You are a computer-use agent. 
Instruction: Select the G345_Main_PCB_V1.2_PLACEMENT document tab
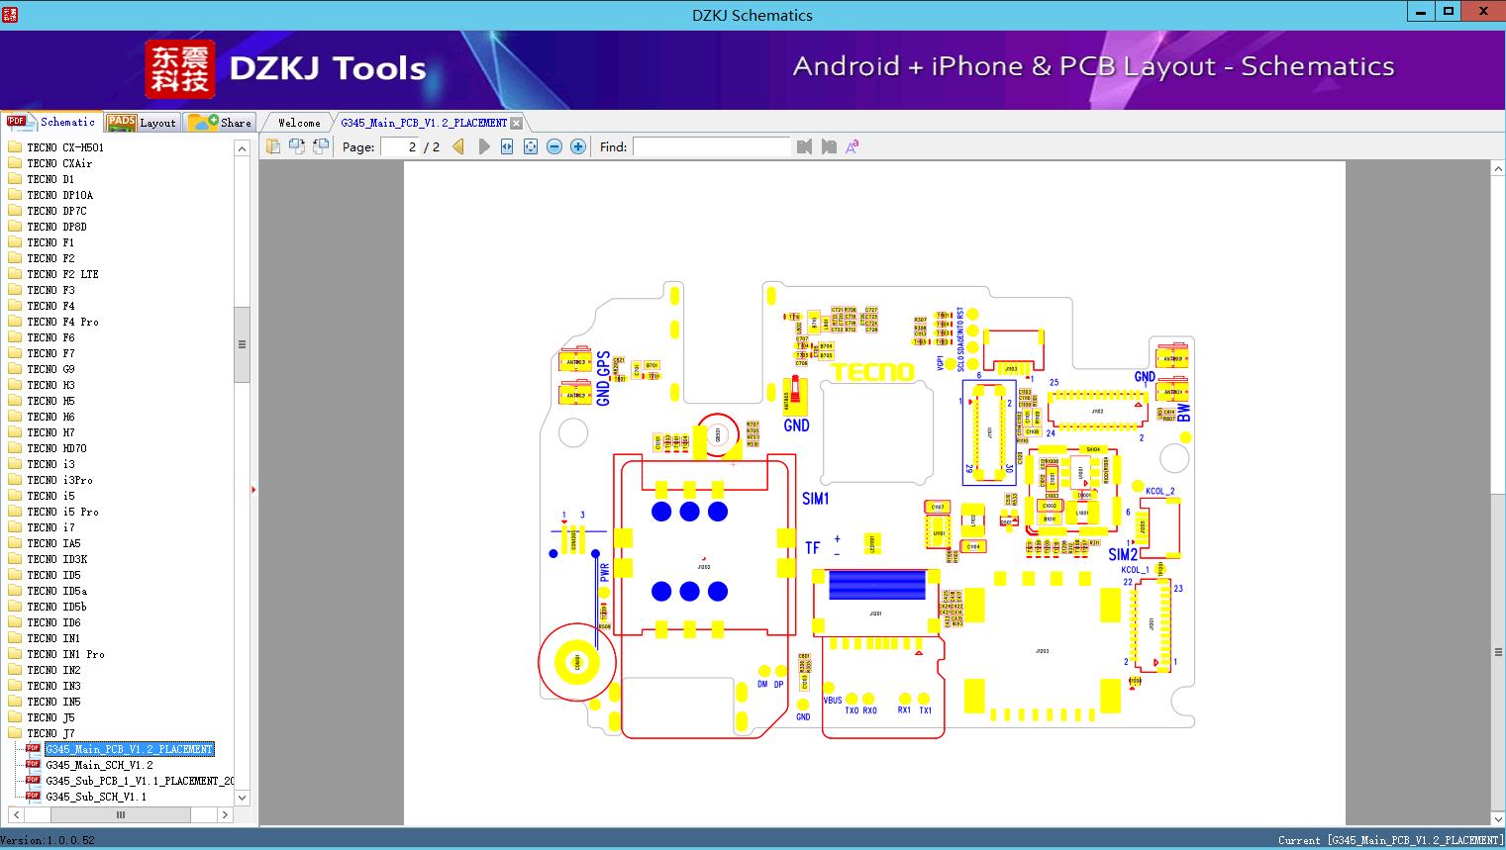click(x=424, y=123)
